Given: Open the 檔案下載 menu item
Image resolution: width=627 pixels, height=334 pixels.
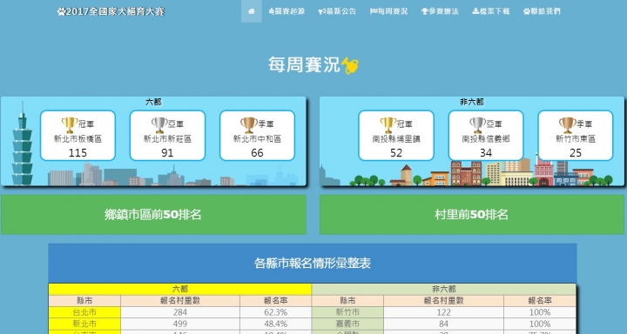Looking at the screenshot, I should pyautogui.click(x=490, y=11).
